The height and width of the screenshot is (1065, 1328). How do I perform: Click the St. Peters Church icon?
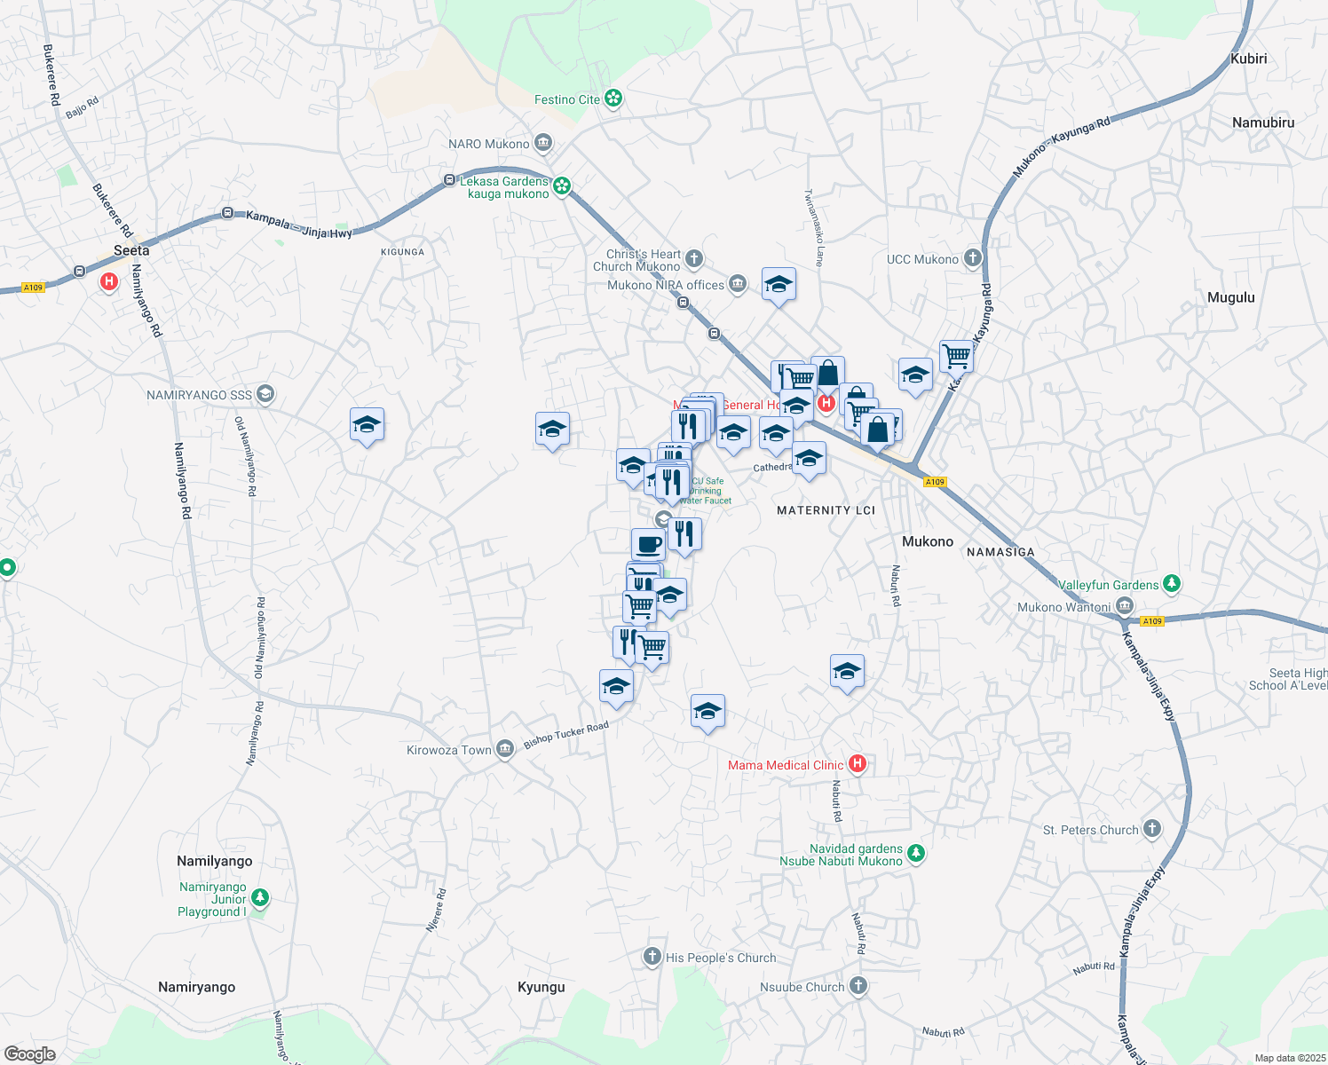[x=1151, y=827]
